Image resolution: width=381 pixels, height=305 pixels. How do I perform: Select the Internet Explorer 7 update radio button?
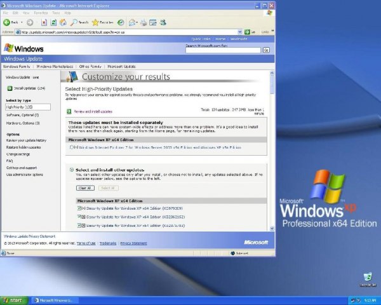[x=71, y=147]
